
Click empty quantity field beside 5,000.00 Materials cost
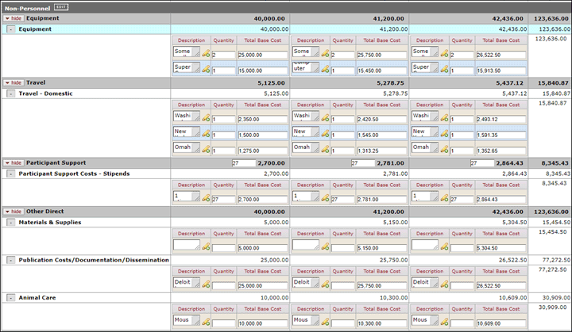pyautogui.click(x=223, y=248)
